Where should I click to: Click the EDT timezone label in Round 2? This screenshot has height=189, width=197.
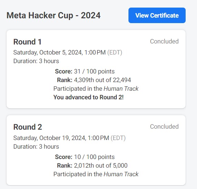coord(118,138)
